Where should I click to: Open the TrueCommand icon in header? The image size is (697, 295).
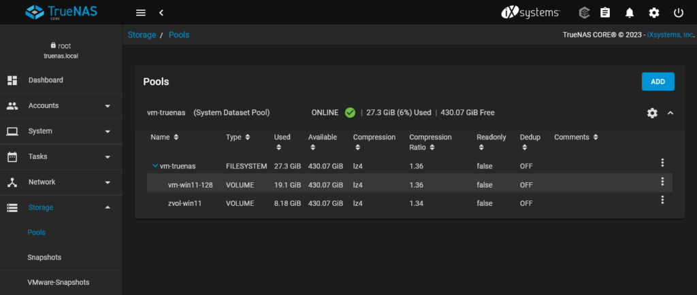584,12
